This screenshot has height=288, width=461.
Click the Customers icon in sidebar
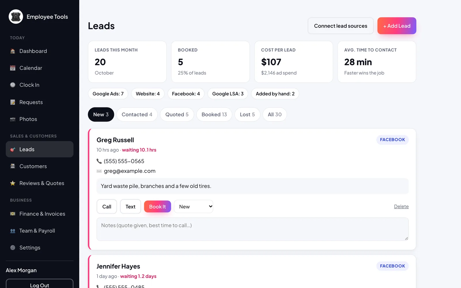[13, 166]
